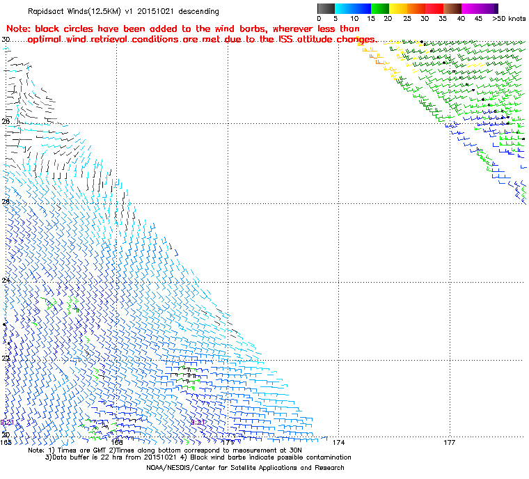Click the latitude label '24'
Image resolution: width=529 pixels, height=479 pixels.
6,280
